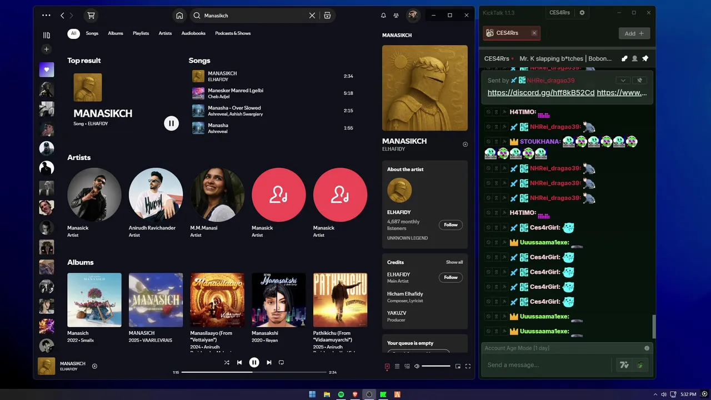Screen dimensions: 711x400
Task: Follow ELHAFIDY in About the artist
Action: [451, 225]
